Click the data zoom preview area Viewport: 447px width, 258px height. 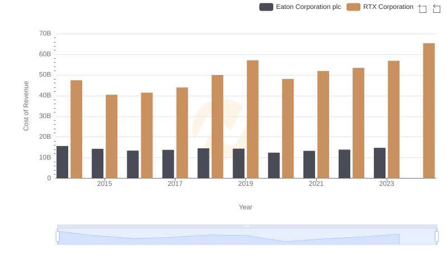click(x=247, y=237)
